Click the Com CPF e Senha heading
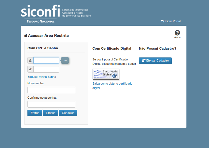This screenshot has width=209, height=148. coord(43,48)
